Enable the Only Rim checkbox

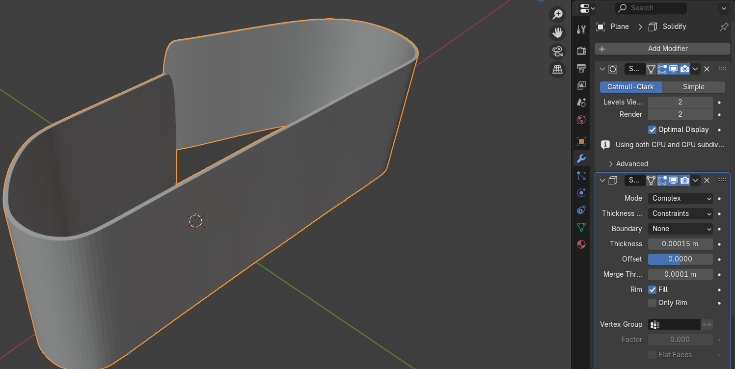tap(652, 303)
